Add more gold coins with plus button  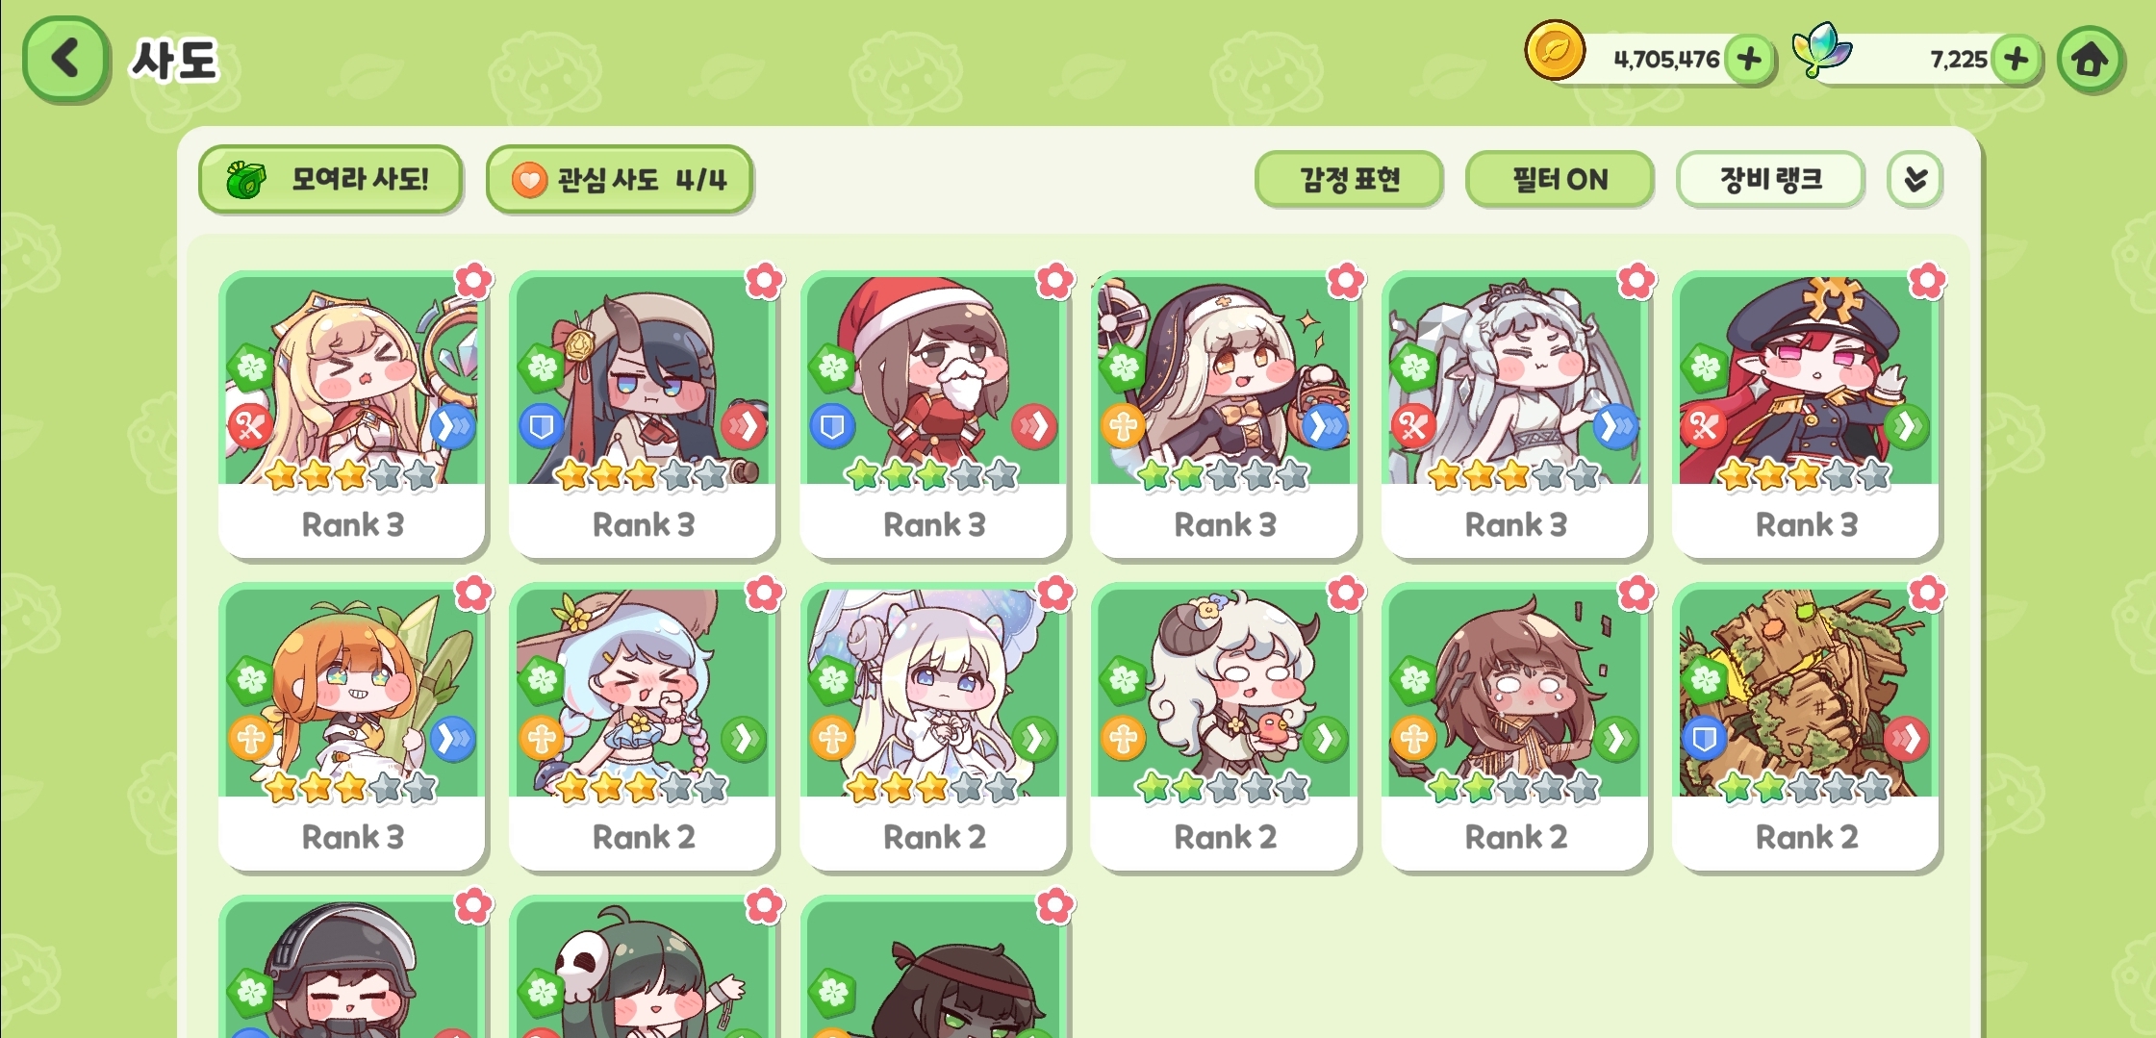(x=1749, y=60)
